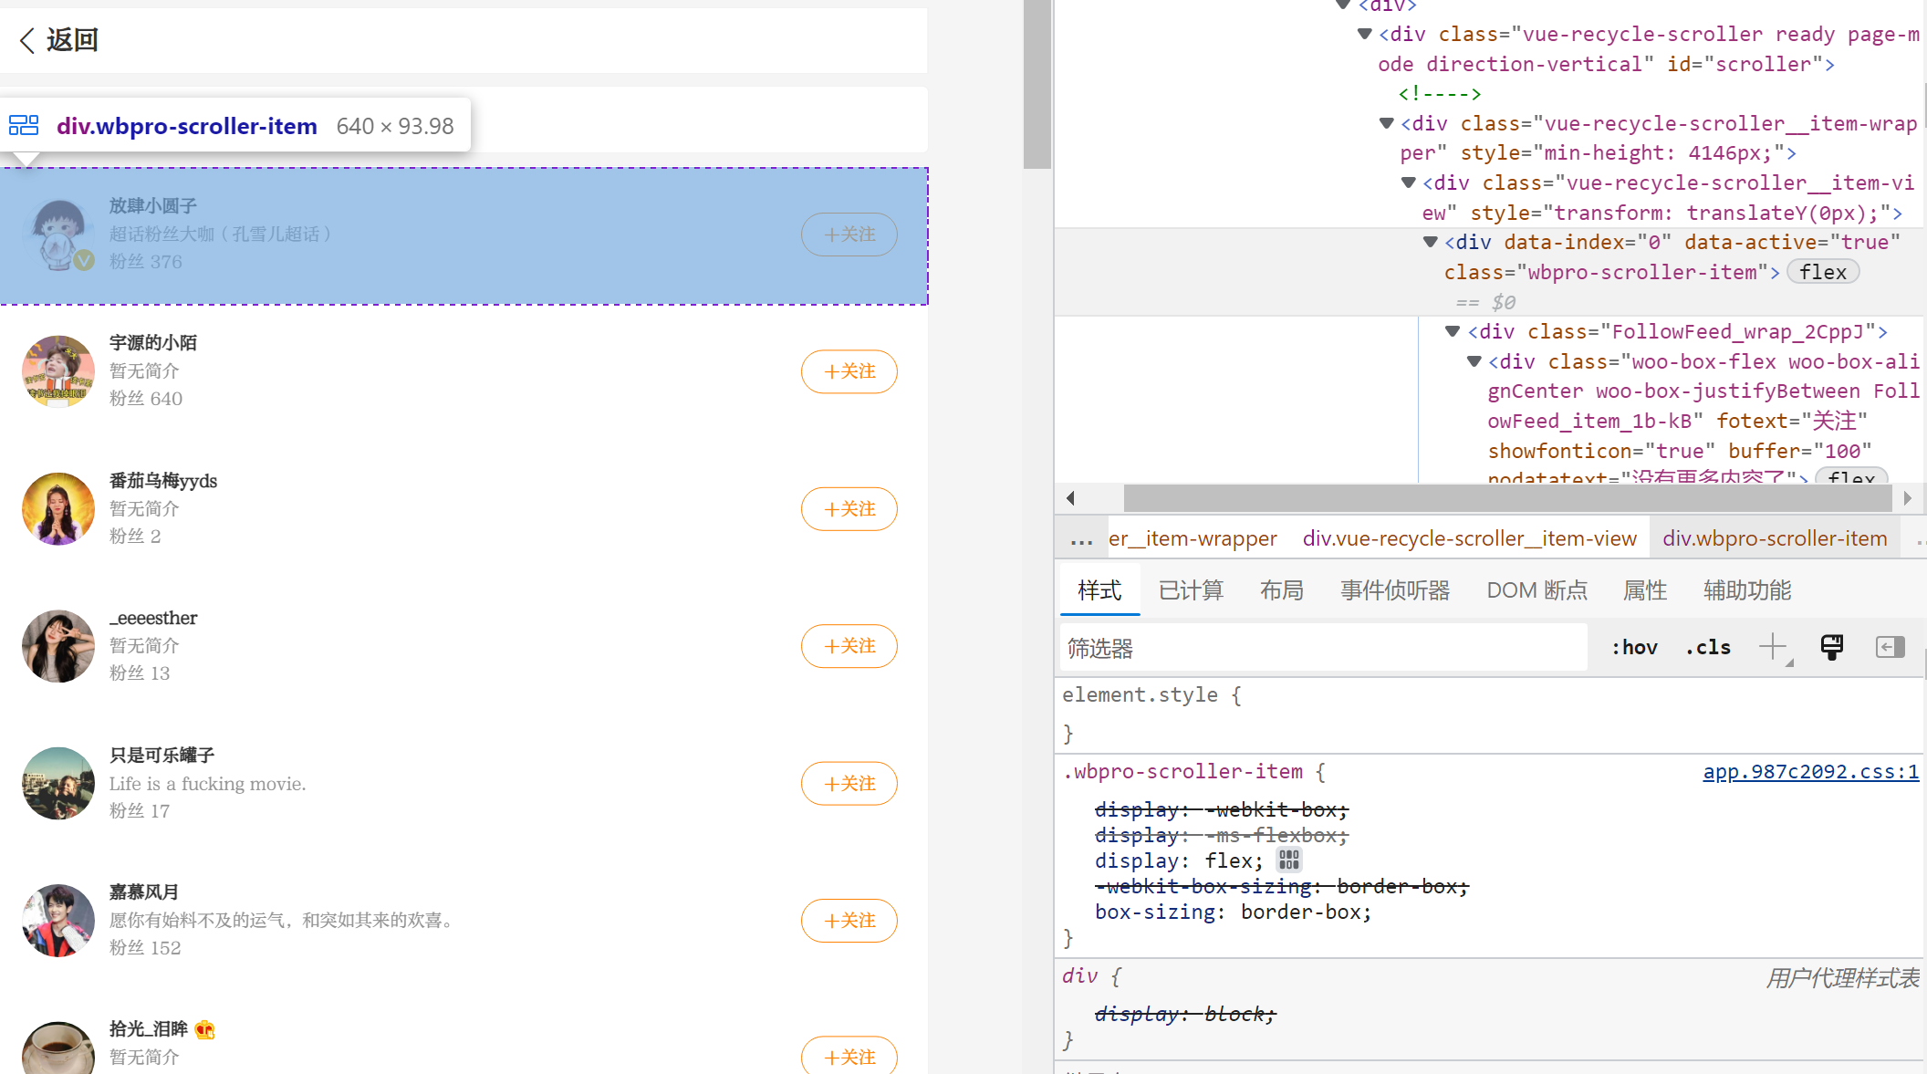
Task: Switch to the 已计算 tab
Action: (x=1191, y=590)
